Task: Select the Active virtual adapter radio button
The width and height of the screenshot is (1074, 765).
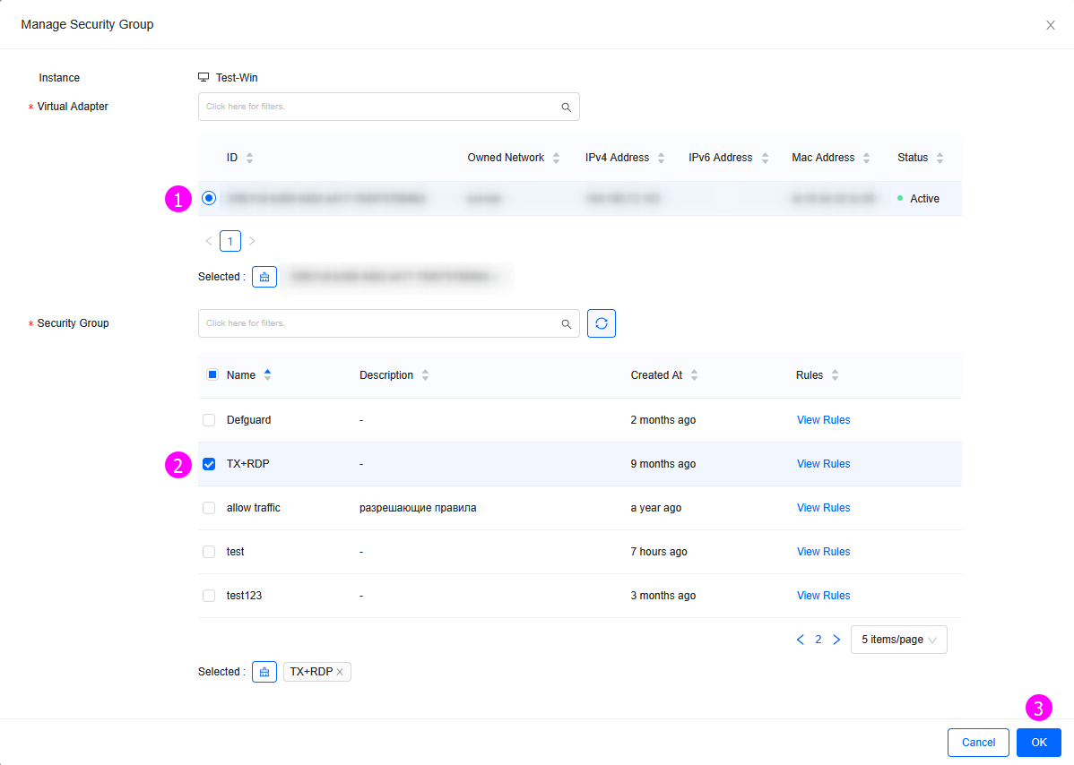Action: [209, 199]
